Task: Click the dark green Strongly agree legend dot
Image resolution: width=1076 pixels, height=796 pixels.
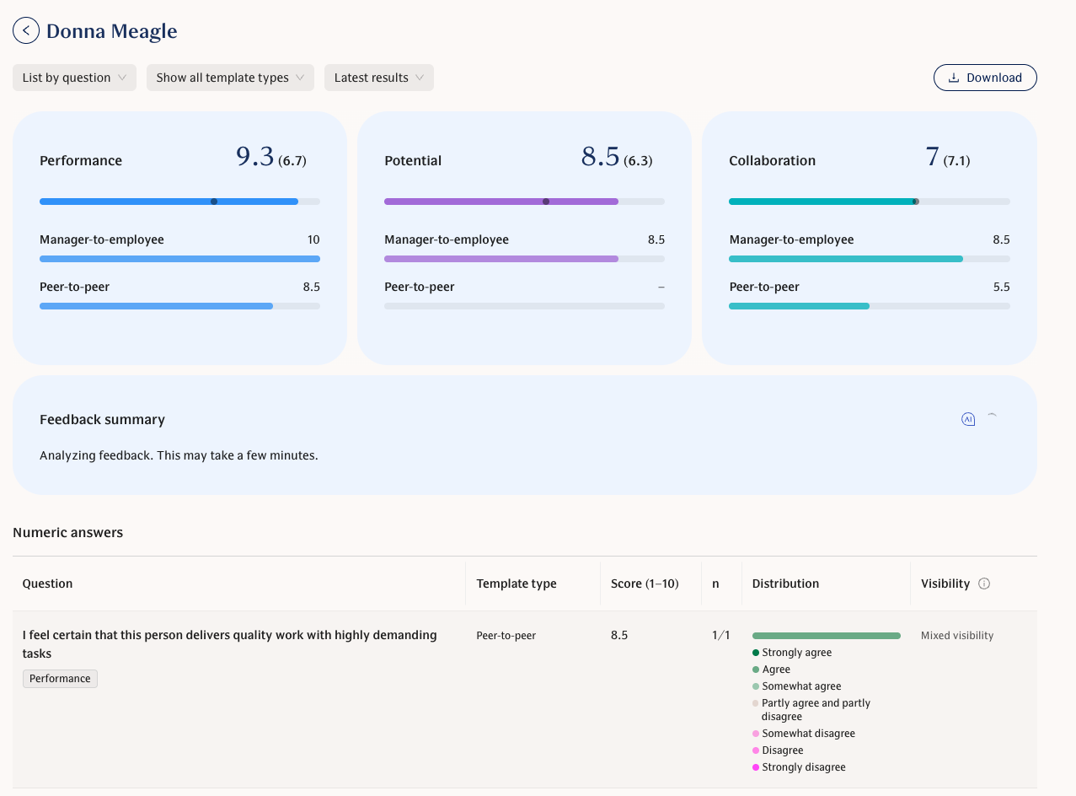Action: click(x=756, y=653)
